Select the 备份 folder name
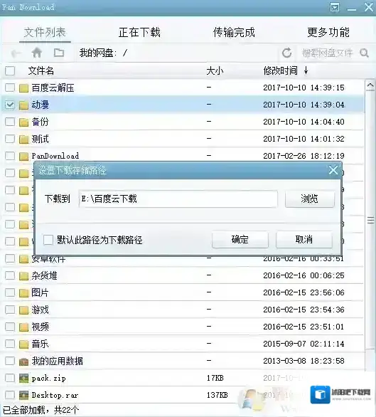Screen dimensions: 376x417 click(40, 122)
